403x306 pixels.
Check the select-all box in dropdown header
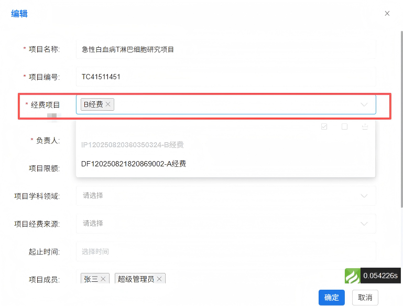324,126
